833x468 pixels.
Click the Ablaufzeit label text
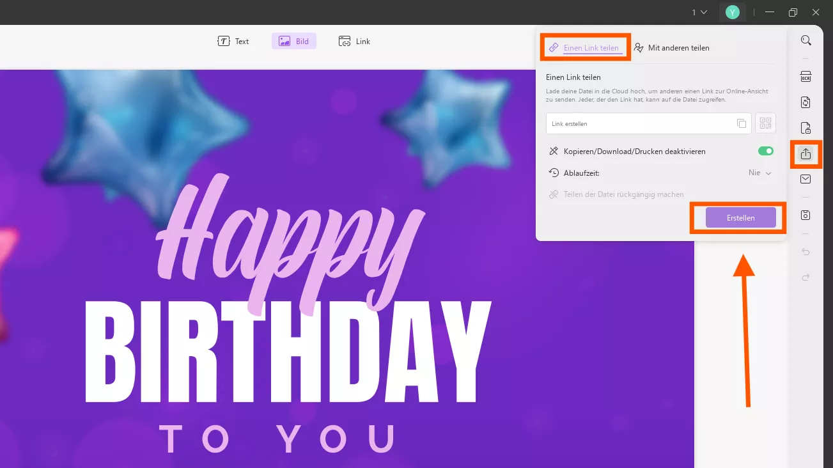pyautogui.click(x=582, y=173)
